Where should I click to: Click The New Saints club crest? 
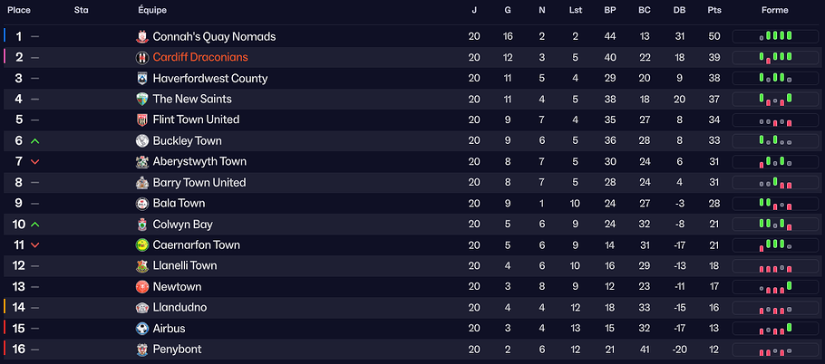pyautogui.click(x=142, y=100)
